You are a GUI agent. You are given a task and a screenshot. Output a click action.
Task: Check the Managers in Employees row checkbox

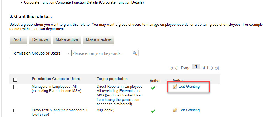click(x=15, y=87)
